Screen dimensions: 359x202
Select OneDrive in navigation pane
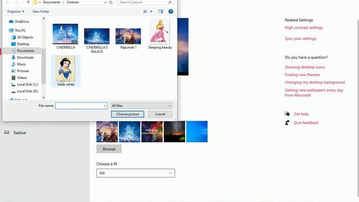19,21
